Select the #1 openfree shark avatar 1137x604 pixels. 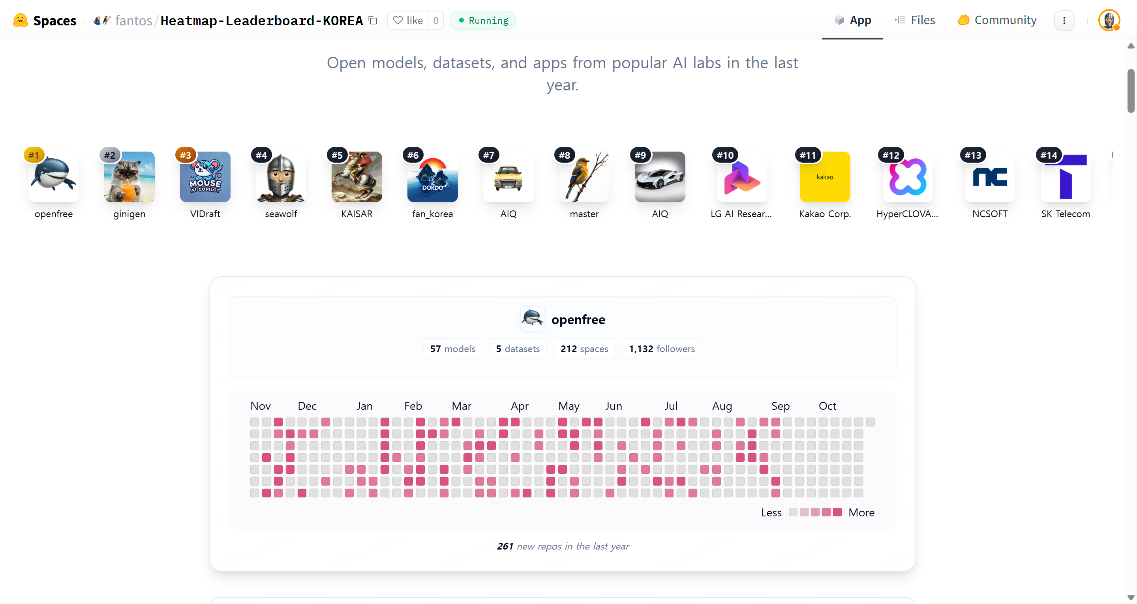coord(53,177)
